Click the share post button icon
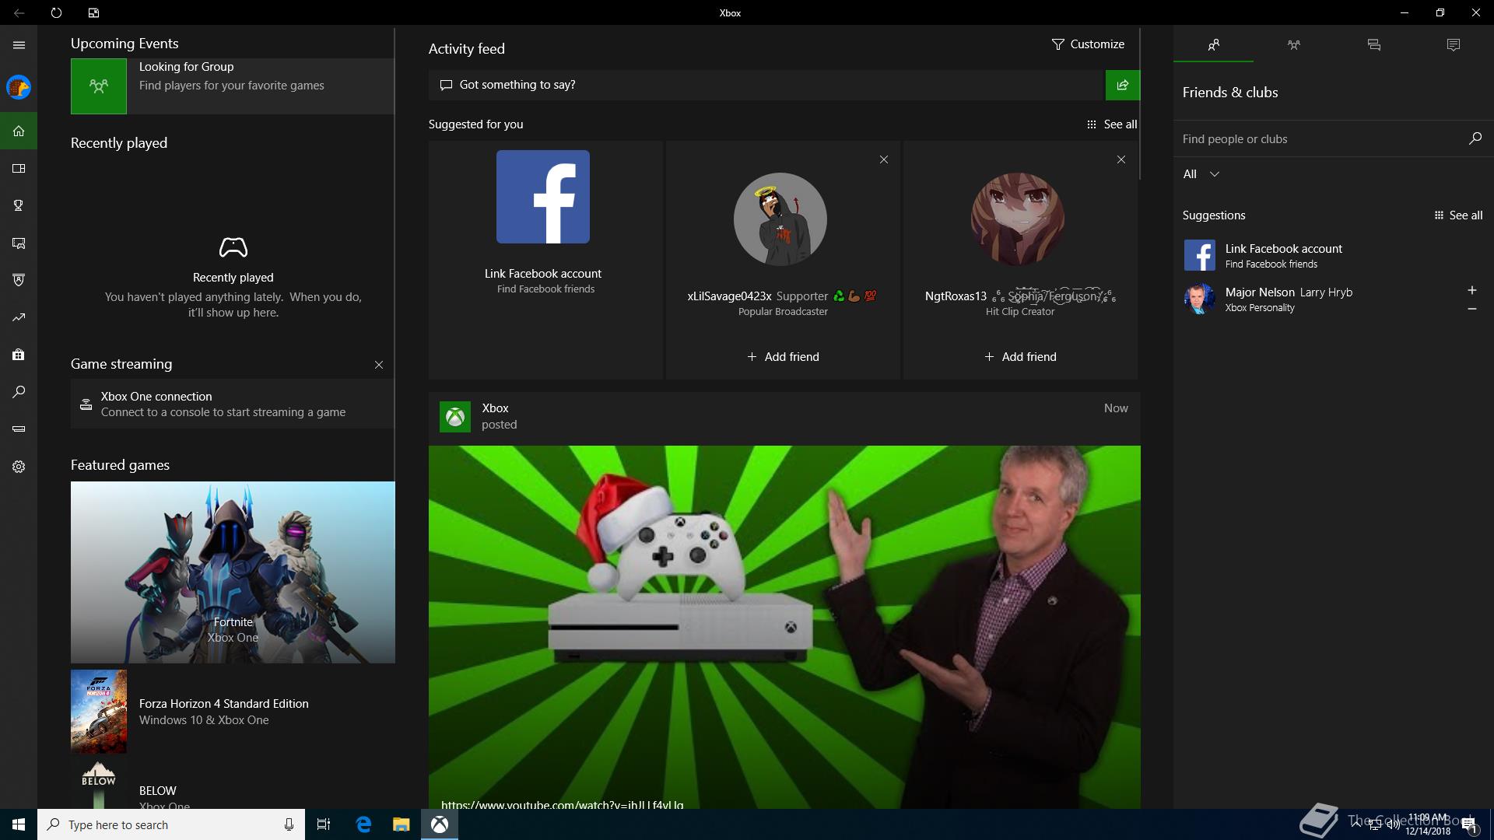Image resolution: width=1494 pixels, height=840 pixels. coord(1123,85)
